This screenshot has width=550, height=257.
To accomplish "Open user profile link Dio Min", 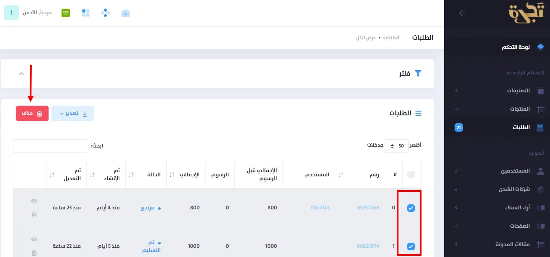I will [319, 207].
